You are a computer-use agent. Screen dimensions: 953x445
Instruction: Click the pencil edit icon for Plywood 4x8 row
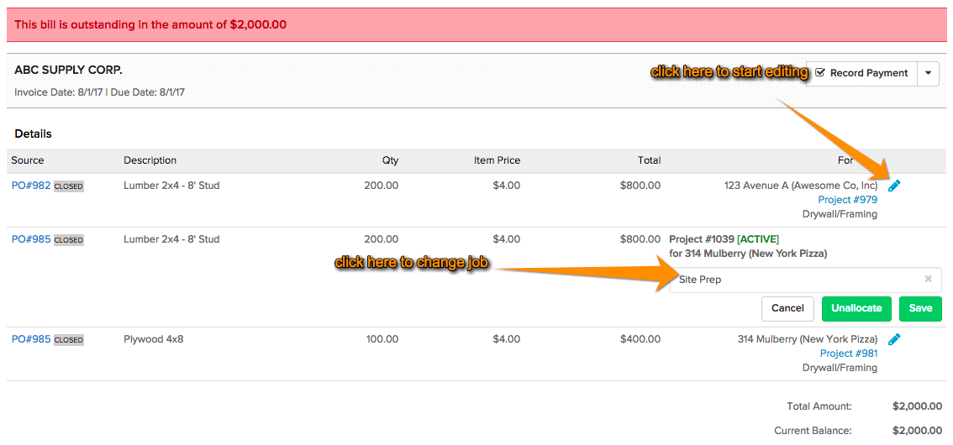[894, 339]
